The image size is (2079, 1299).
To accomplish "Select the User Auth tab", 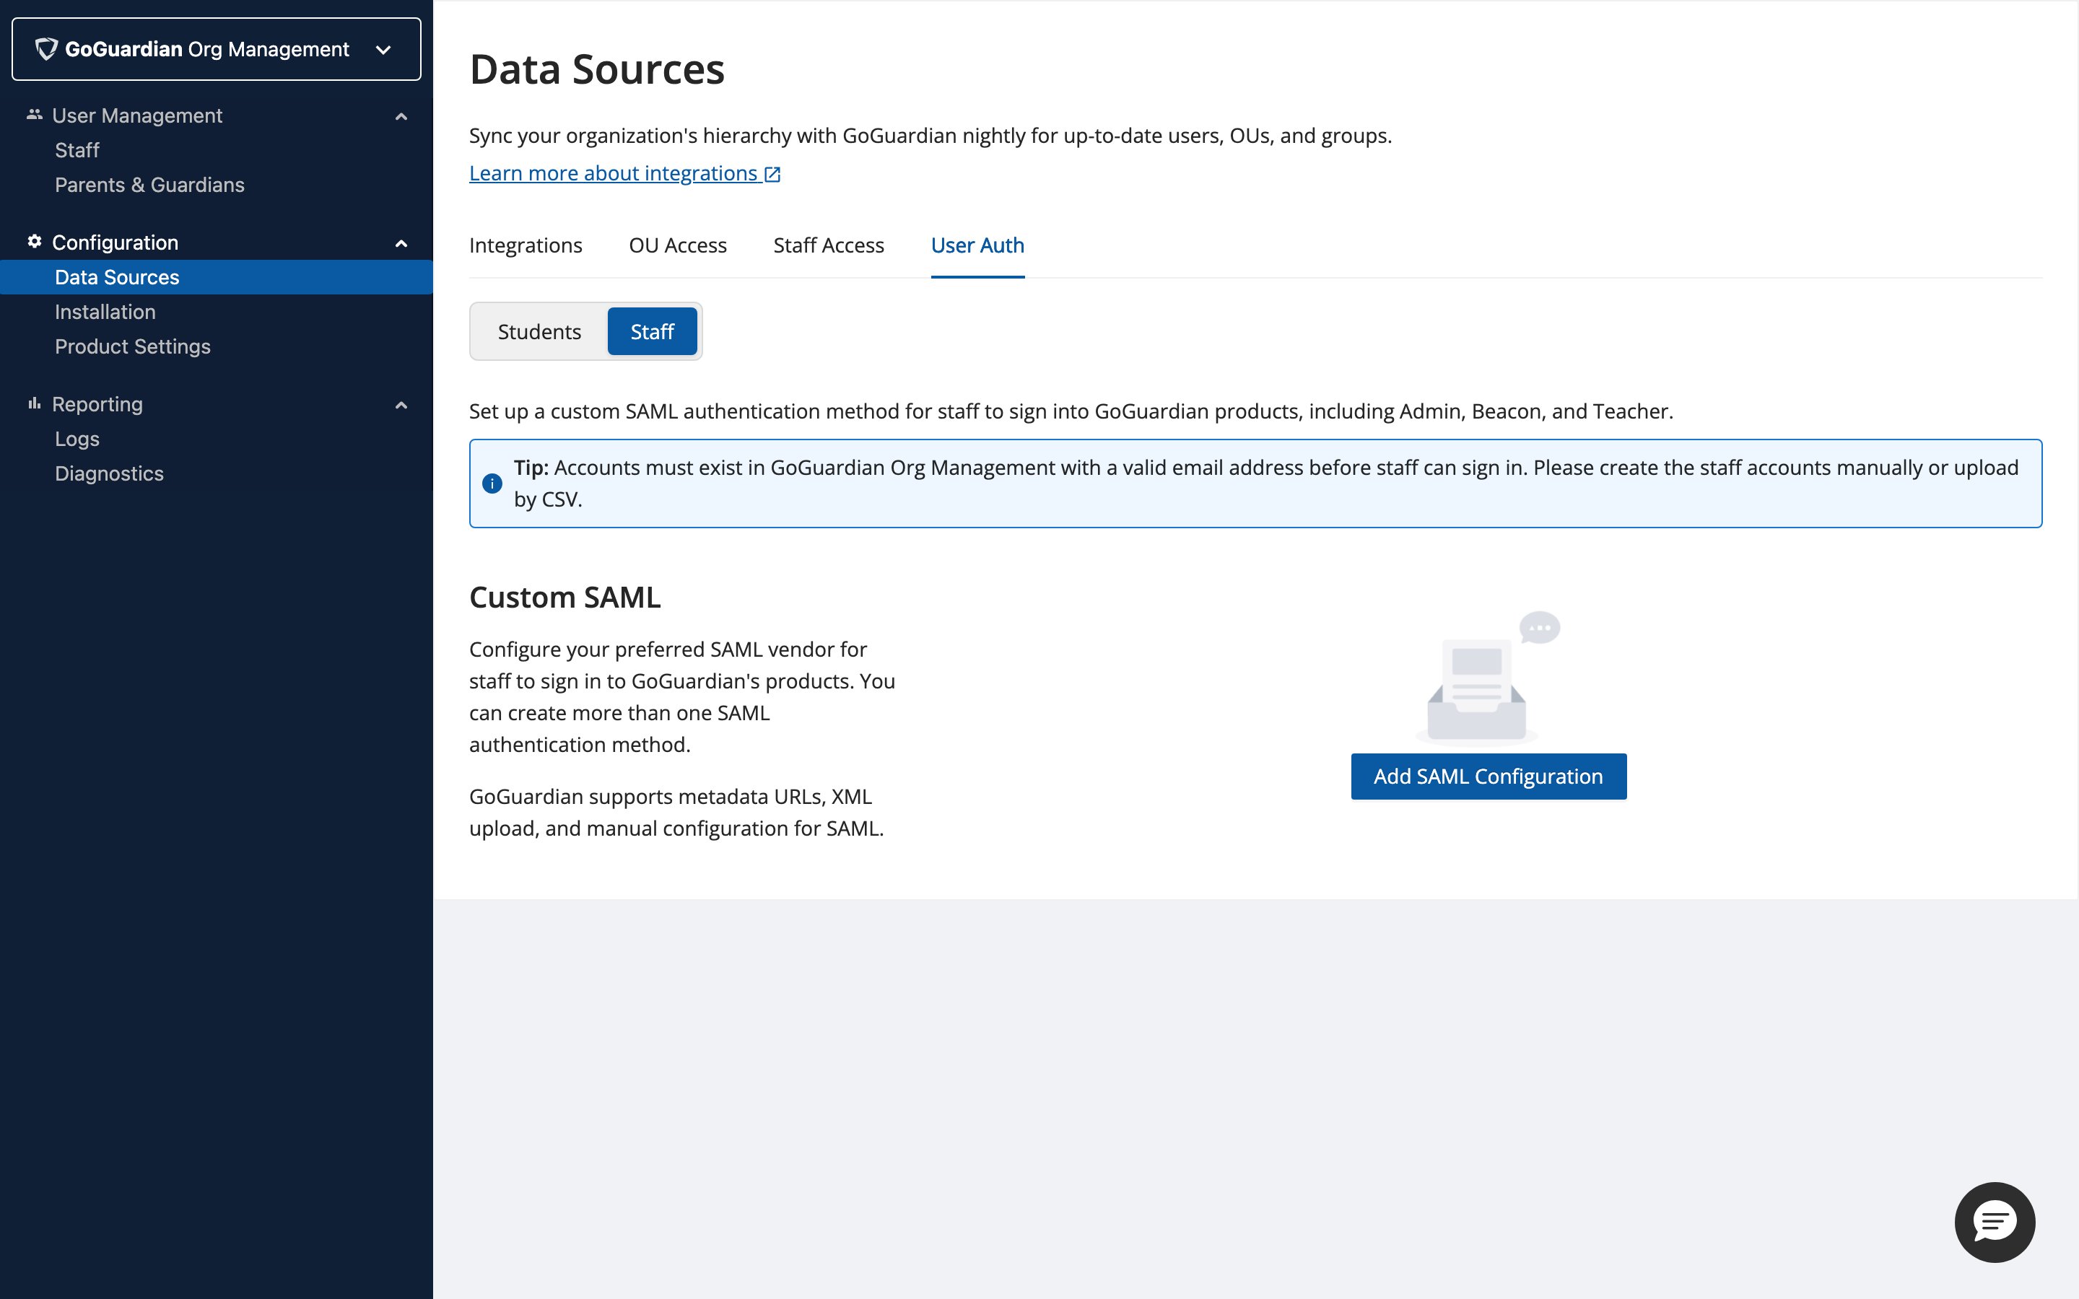I will tap(977, 245).
